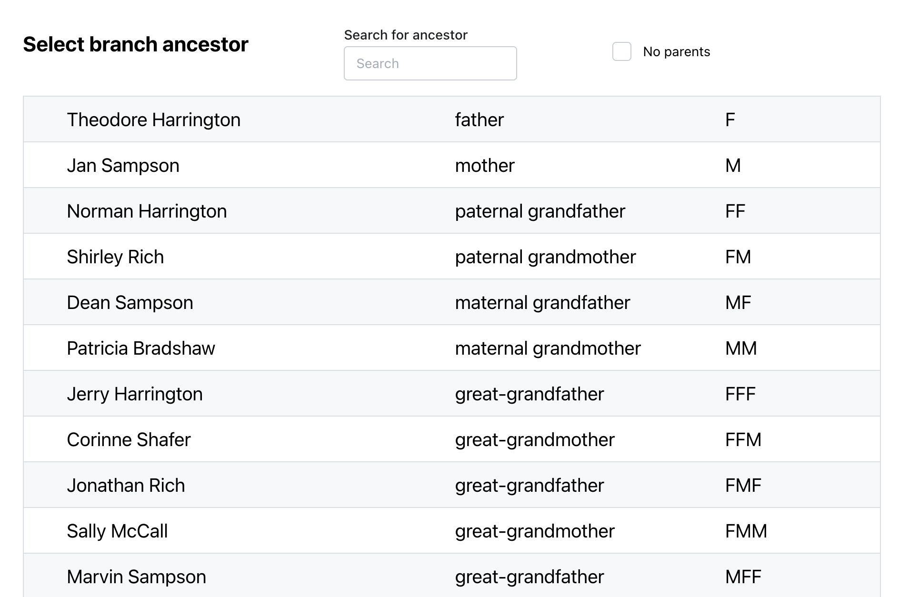Click the MM code for Patricia Bradshaw
The height and width of the screenshot is (597, 899).
(x=741, y=348)
